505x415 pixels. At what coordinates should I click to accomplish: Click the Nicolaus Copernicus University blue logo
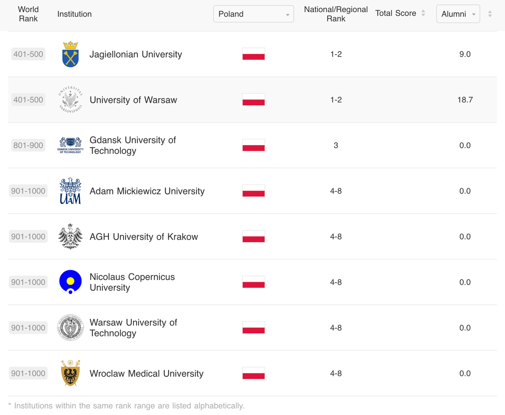point(70,282)
